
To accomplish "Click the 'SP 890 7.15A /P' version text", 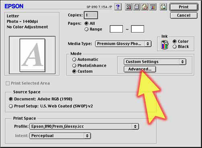I will click(x=99, y=7).
